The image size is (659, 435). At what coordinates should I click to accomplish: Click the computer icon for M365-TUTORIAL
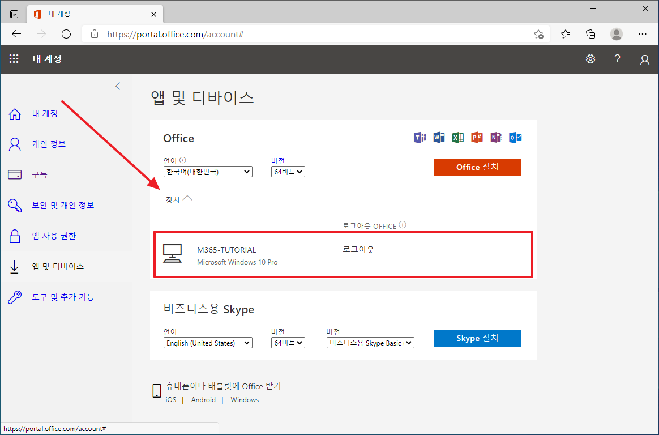pyautogui.click(x=172, y=253)
